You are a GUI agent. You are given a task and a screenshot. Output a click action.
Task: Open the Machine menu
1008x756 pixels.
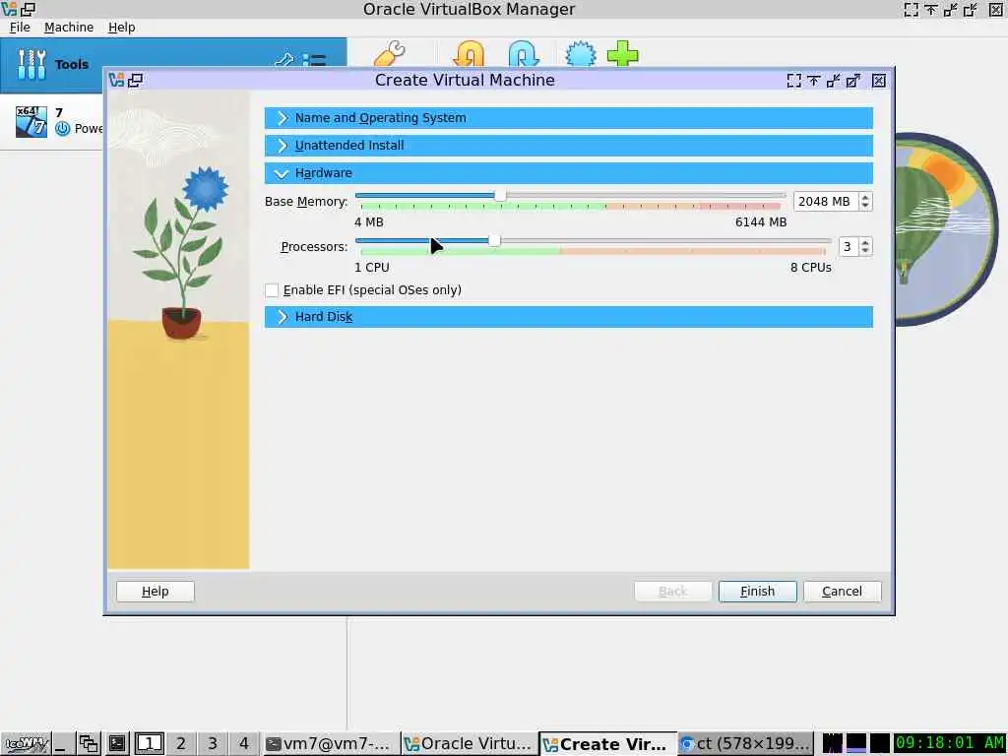[x=69, y=27]
